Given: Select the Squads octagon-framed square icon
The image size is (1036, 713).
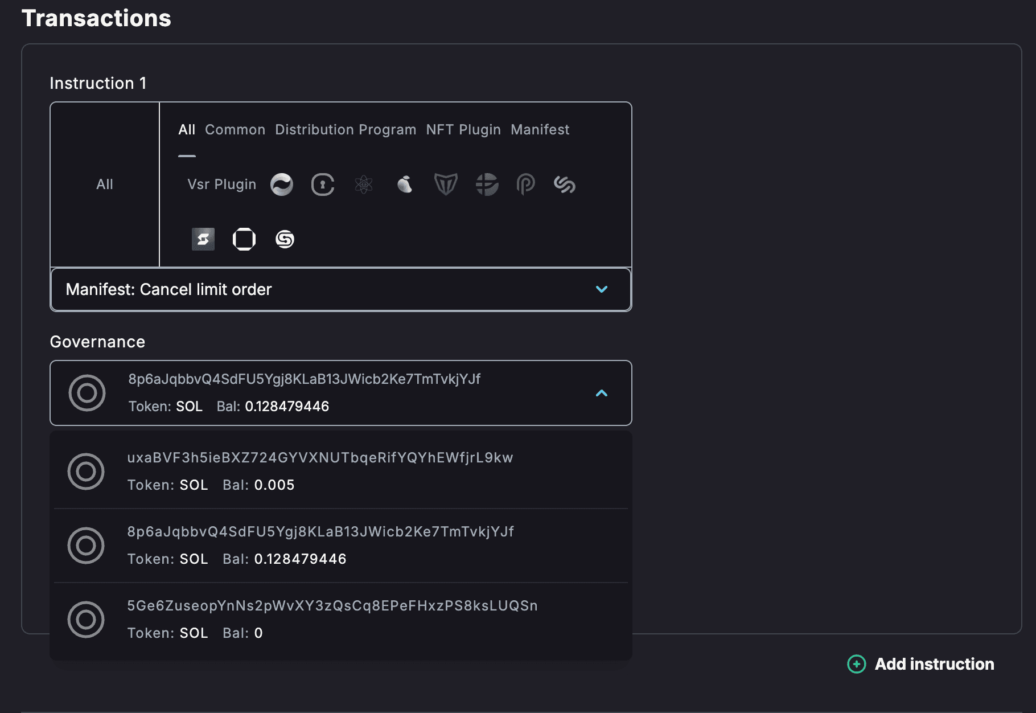Looking at the screenshot, I should pos(244,239).
